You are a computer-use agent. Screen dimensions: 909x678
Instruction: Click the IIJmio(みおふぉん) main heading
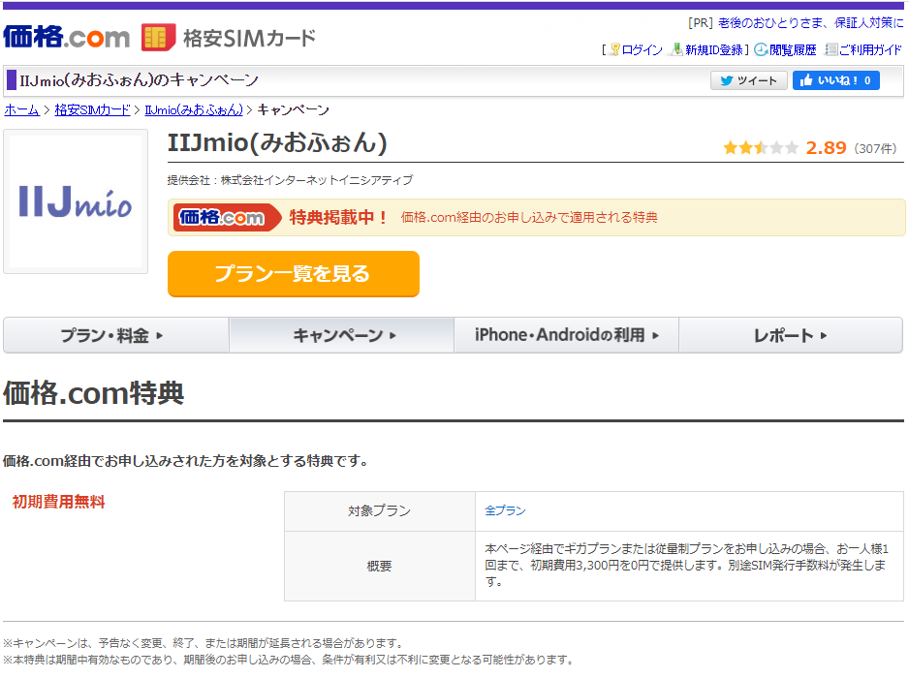pos(277,142)
